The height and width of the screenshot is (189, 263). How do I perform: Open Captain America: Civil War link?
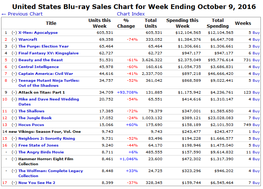coord(45,74)
